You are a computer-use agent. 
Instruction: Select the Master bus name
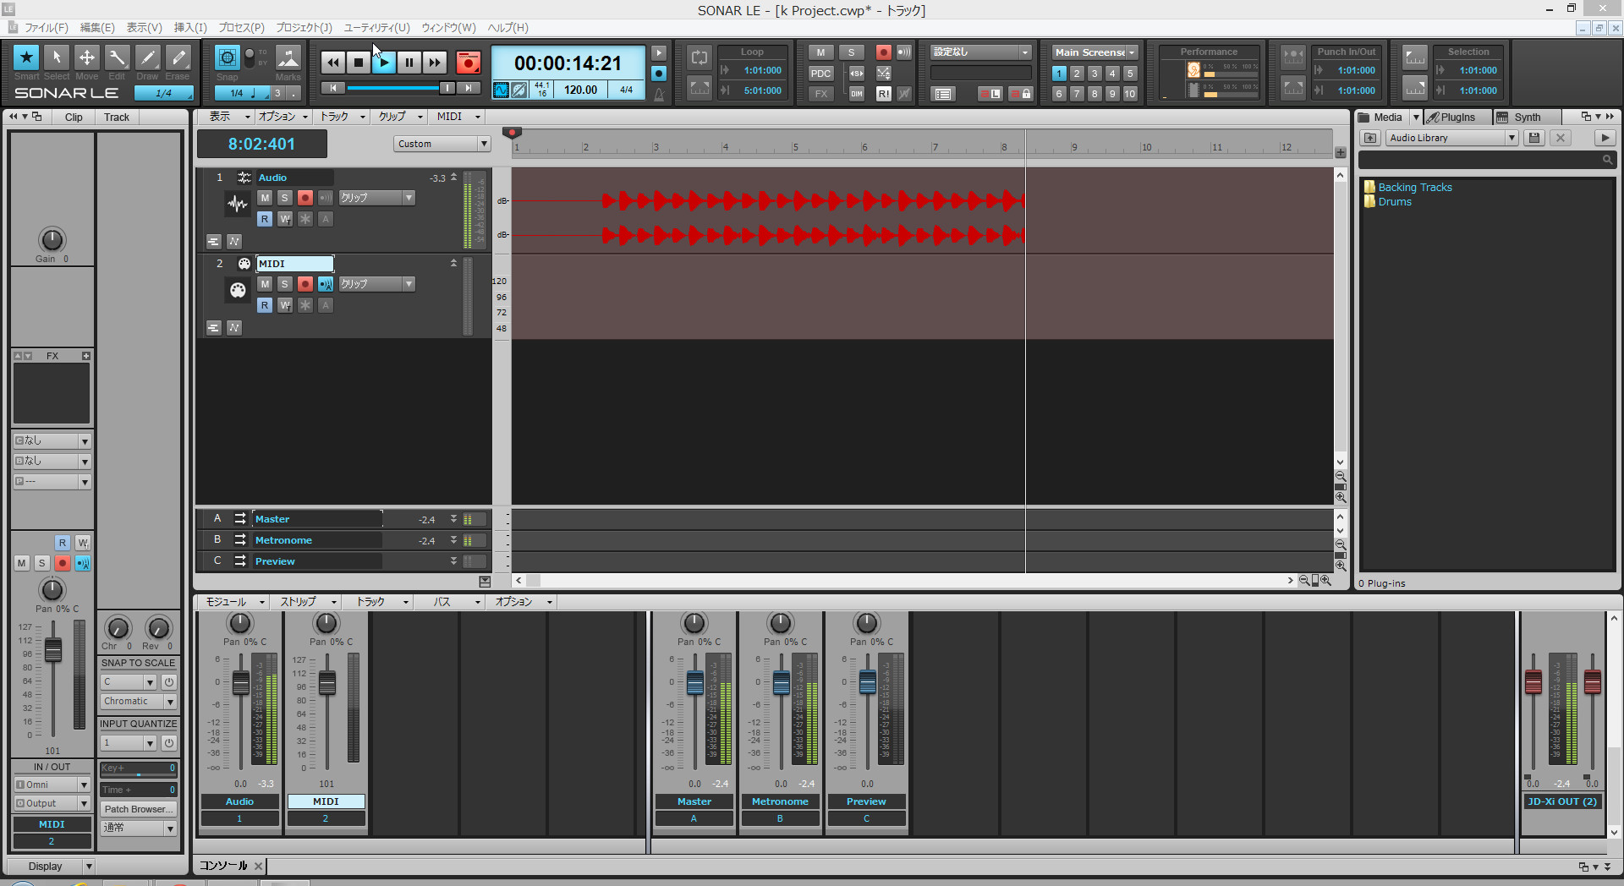[272, 519]
